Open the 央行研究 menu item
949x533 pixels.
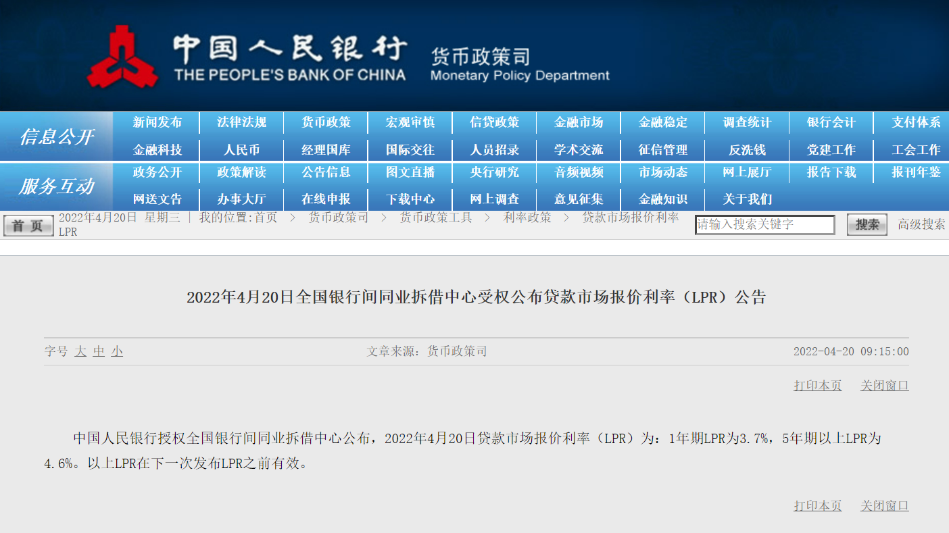pyautogui.click(x=495, y=172)
